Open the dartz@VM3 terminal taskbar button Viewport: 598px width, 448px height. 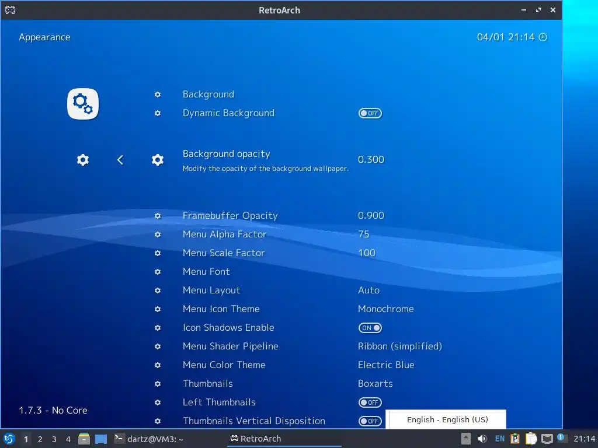point(149,439)
